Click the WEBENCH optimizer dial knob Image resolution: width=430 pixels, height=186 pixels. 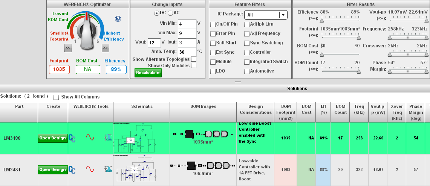pyautogui.click(x=87, y=32)
